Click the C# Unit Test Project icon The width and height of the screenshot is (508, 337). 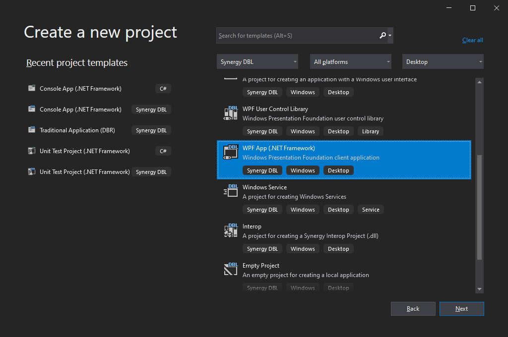coord(32,151)
